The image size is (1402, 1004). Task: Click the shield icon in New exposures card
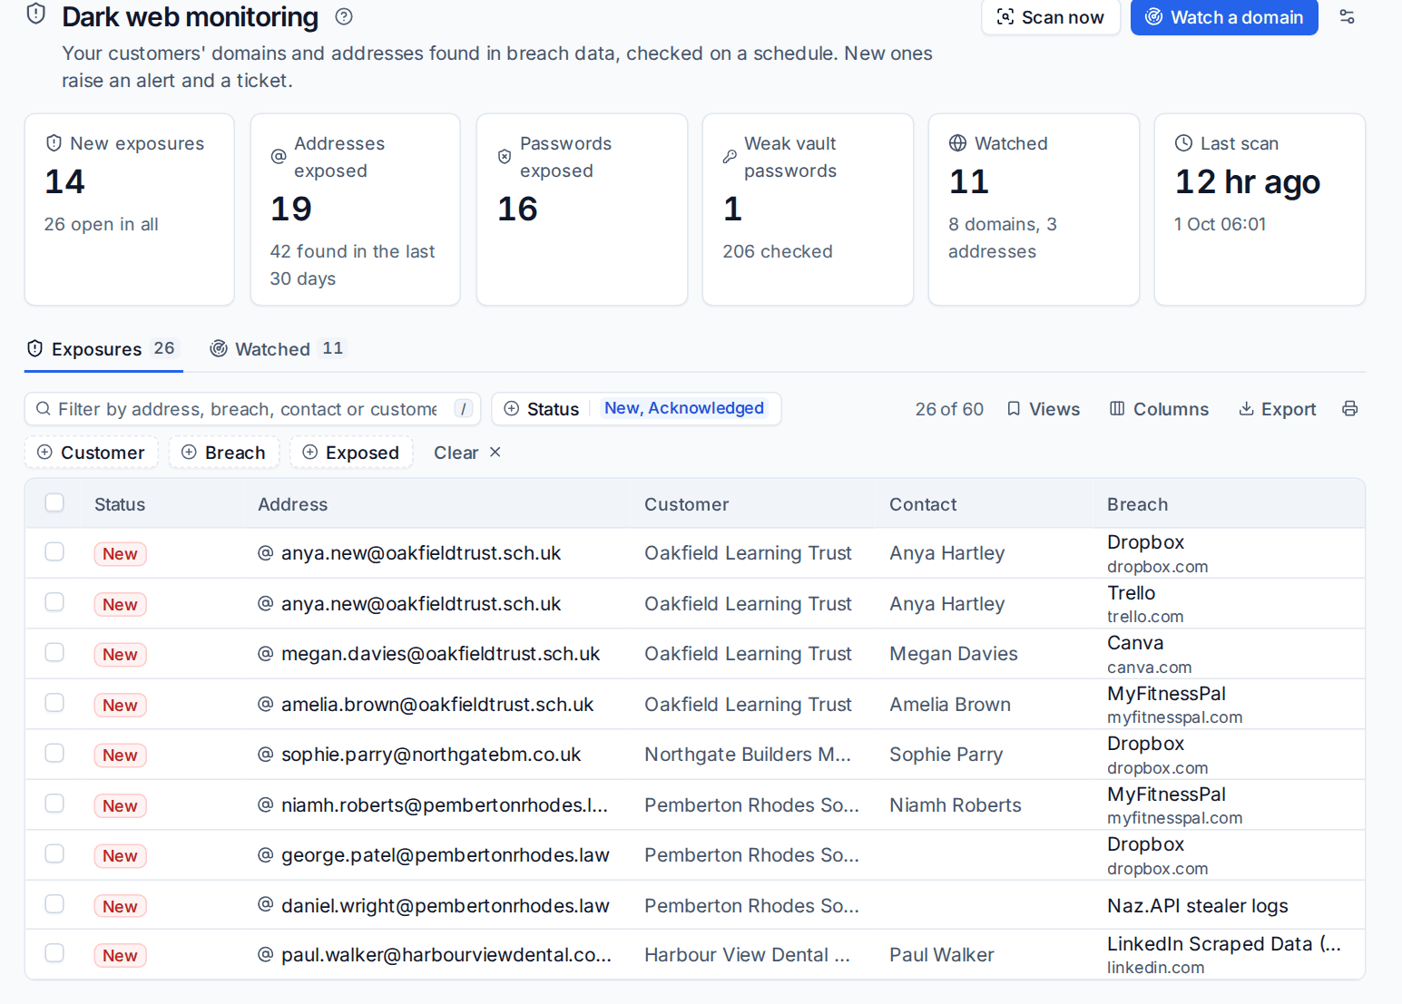pos(54,143)
